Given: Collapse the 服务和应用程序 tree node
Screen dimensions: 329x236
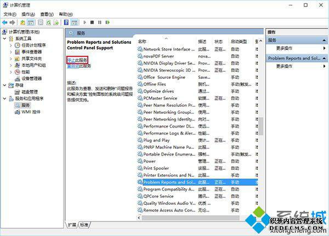Looking at the screenshot, I should (4, 99).
